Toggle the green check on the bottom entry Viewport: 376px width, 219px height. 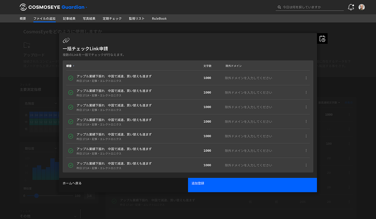70,165
